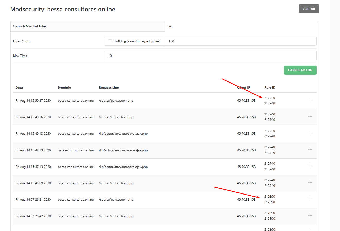The height and width of the screenshot is (231, 340).
Task: Click the Lines Count input field
Action: 241,41
